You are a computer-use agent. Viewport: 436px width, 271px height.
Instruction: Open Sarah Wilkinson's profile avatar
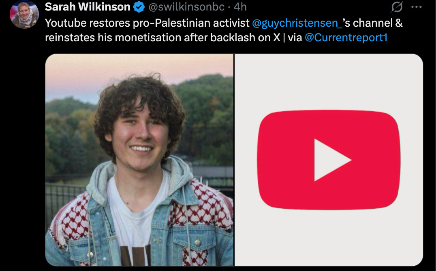point(24,15)
